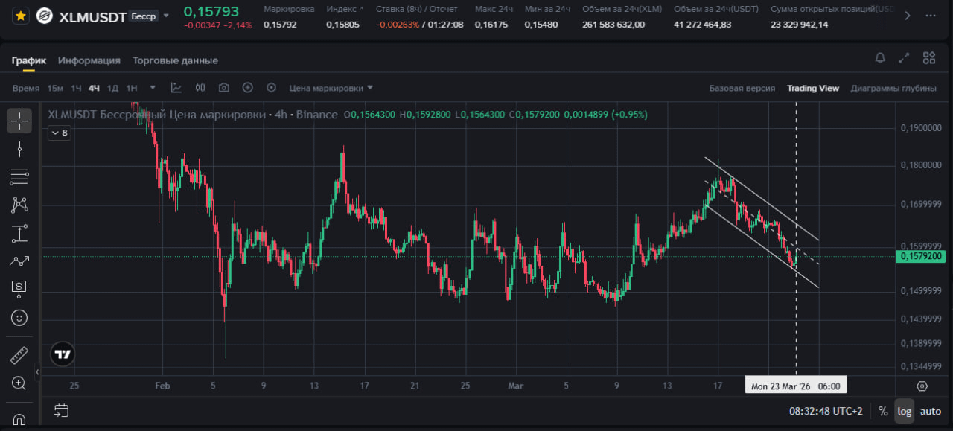Click the chart title XLMUSDT Бессрочный Цена маркировки
The image size is (953, 431).
[157, 115]
